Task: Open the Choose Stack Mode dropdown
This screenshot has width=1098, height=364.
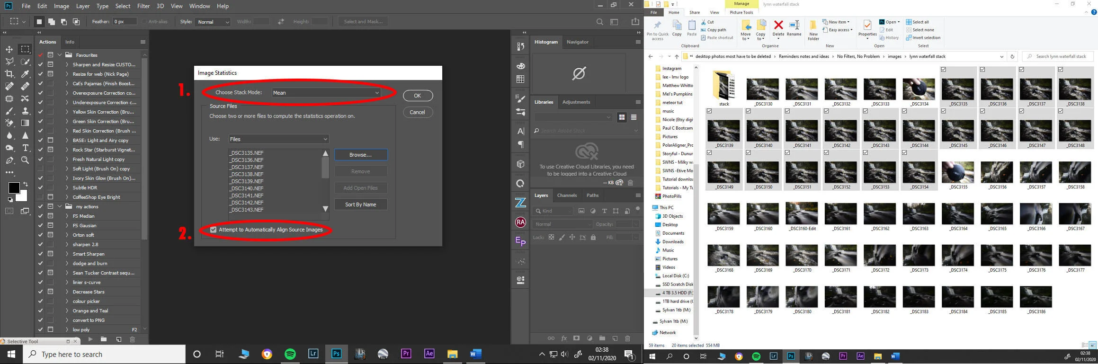Action: (x=326, y=93)
